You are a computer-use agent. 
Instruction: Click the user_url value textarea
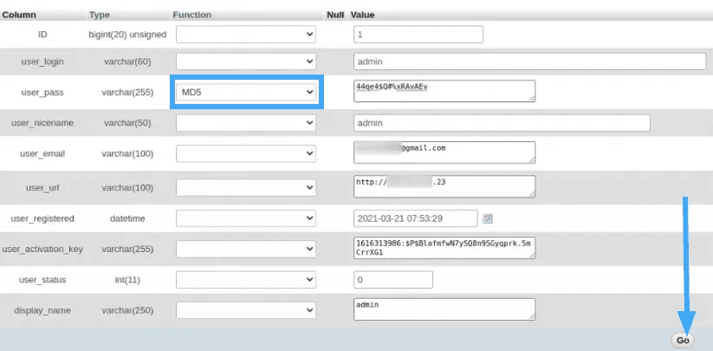(x=444, y=186)
